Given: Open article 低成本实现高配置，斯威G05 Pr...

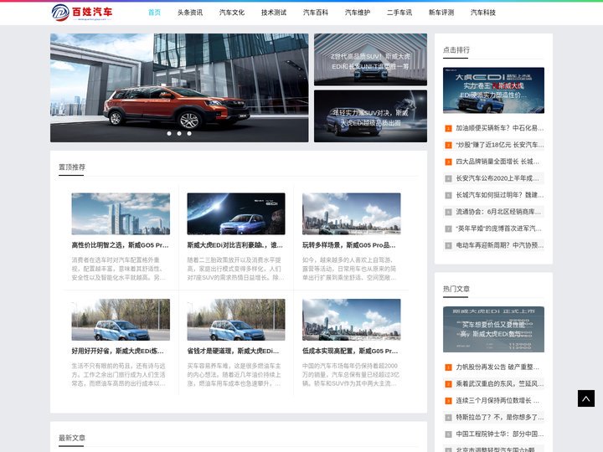Looking at the screenshot, I should pyautogui.click(x=350, y=351).
